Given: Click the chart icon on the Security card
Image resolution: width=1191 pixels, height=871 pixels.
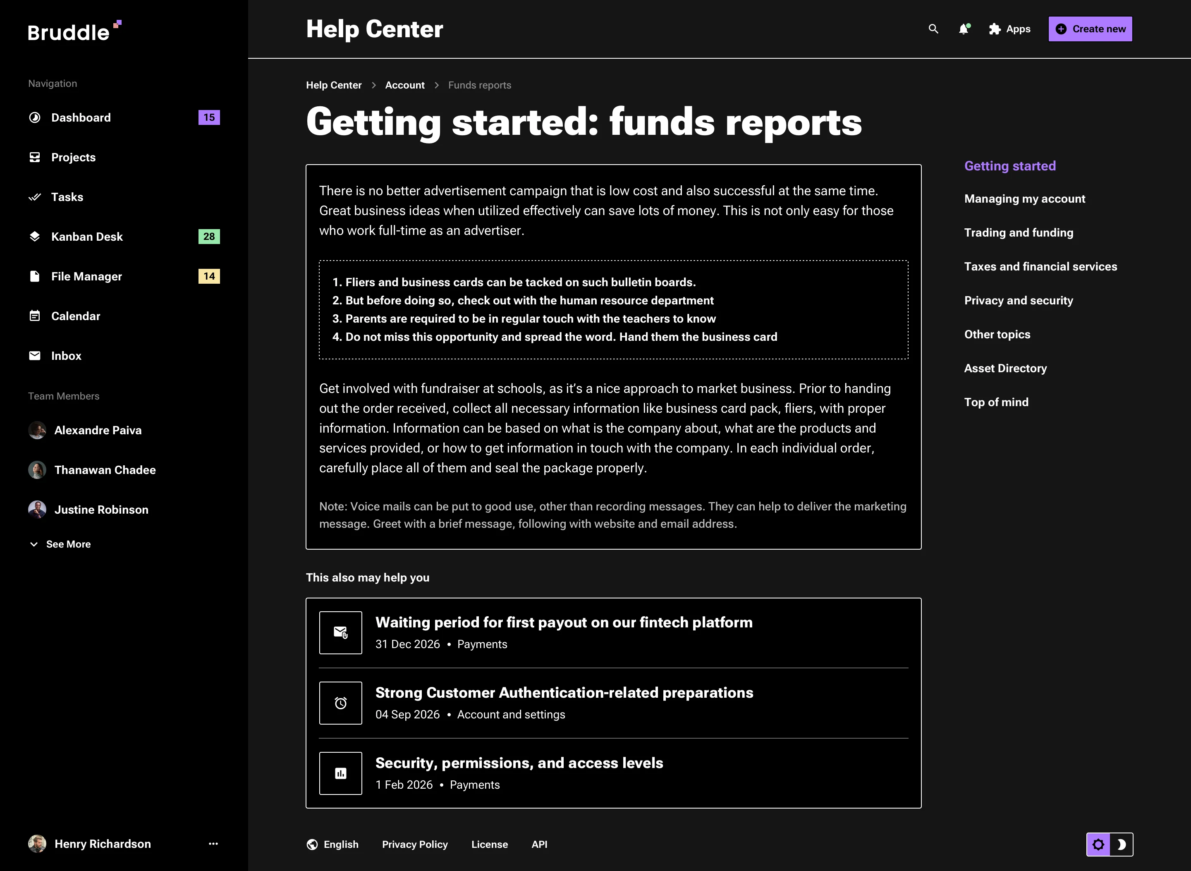Looking at the screenshot, I should pos(340,773).
